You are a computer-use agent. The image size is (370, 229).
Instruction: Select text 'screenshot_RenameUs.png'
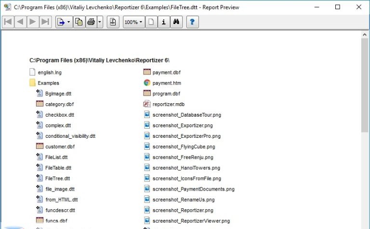coord(184,200)
